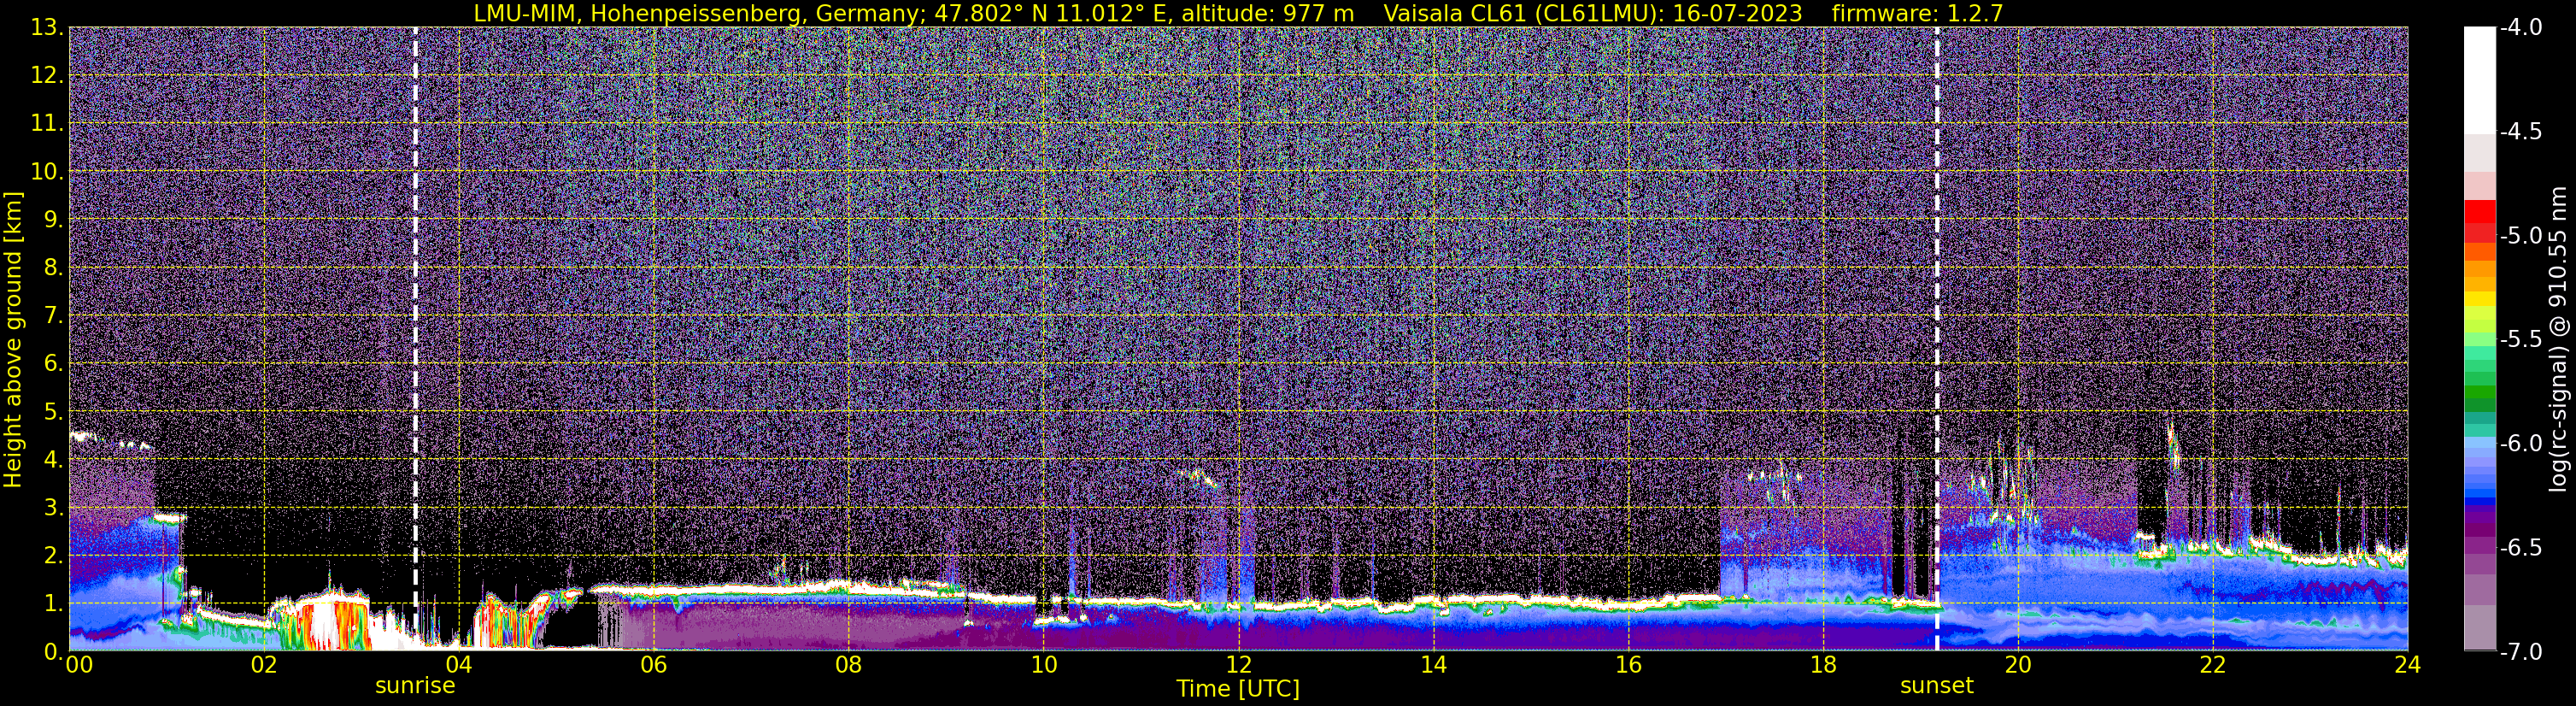Click the "log(rc-signal) @ 910.55 nm" colorbar label
The width and height of the screenshot is (2576, 706).
[x=2558, y=339]
